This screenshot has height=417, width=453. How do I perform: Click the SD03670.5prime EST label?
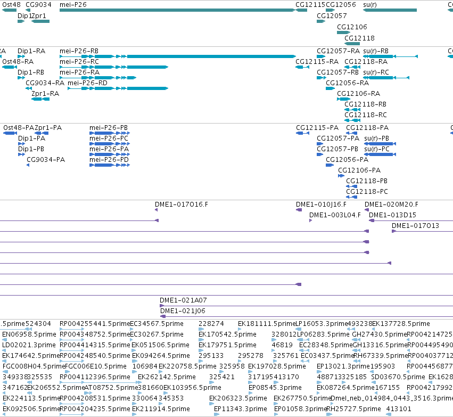[x=398, y=378]
